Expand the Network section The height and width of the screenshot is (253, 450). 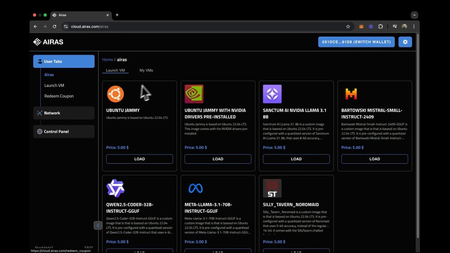coord(64,113)
